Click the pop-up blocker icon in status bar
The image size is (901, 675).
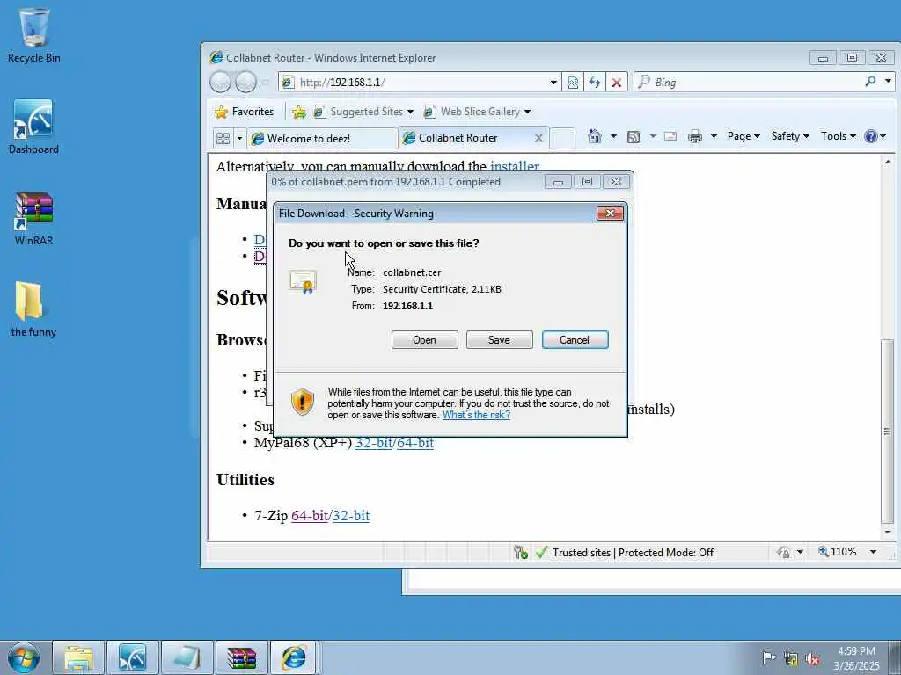pyautogui.click(x=521, y=552)
